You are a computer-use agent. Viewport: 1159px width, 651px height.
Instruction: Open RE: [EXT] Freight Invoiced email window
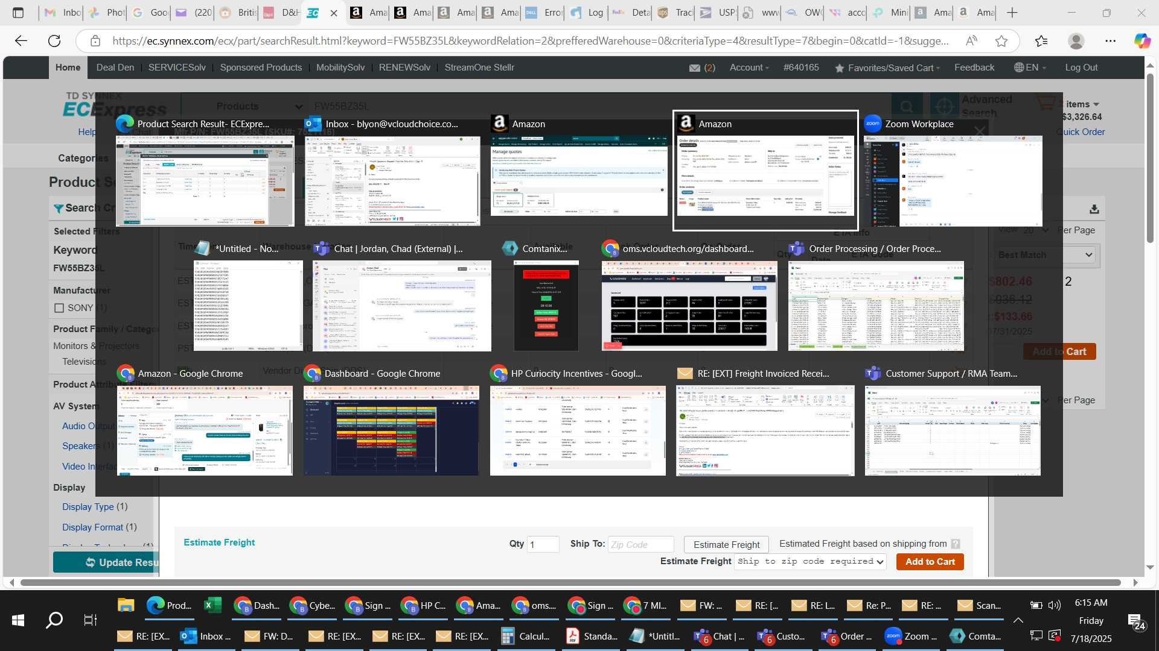click(765, 430)
